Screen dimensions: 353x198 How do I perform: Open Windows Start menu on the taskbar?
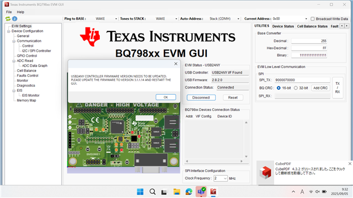coord(140,192)
